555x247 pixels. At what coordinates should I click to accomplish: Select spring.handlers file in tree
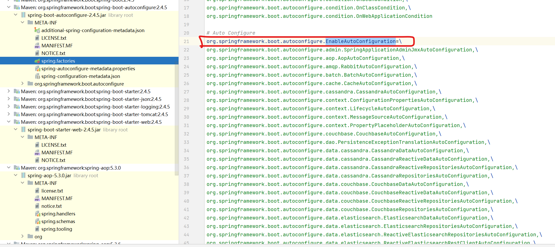pyautogui.click(x=58, y=214)
